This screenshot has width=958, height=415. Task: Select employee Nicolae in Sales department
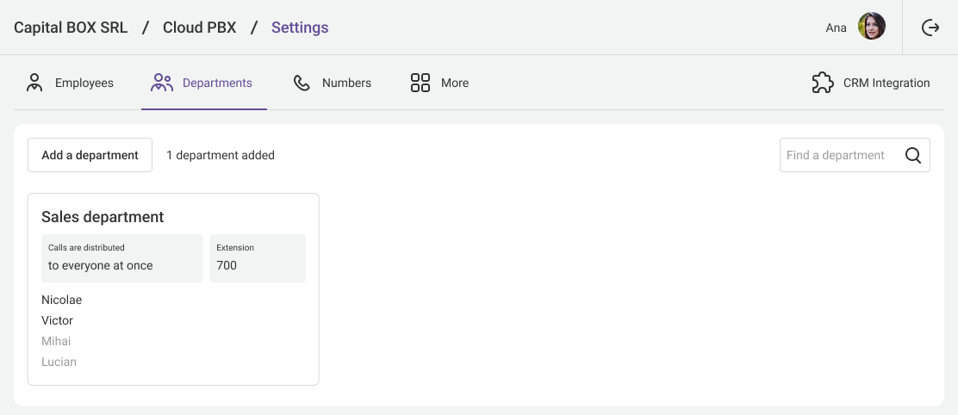[61, 300]
